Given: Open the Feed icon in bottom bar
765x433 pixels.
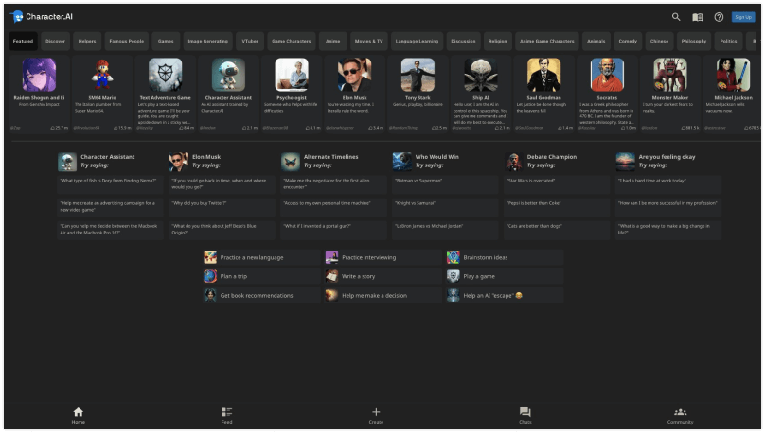Looking at the screenshot, I should click(x=226, y=415).
